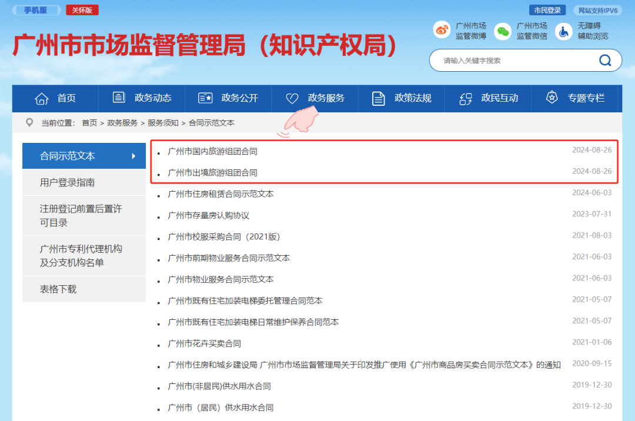Click the accessibility wheelchair icon
The width and height of the screenshot is (635, 421).
point(563,31)
